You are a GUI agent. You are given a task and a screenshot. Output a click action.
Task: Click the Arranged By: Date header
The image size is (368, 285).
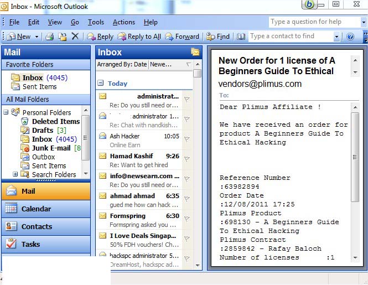pyautogui.click(x=122, y=64)
